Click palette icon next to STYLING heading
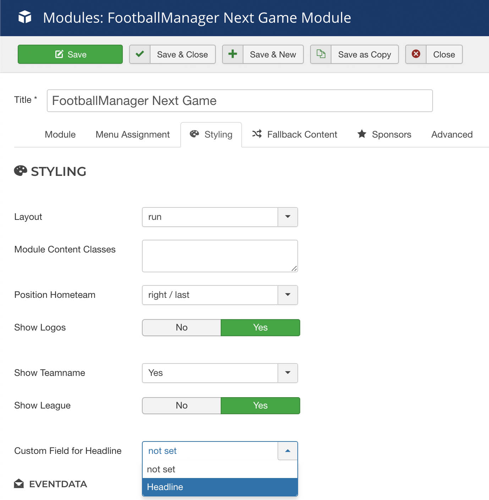Viewport: 489px width, 500px height. point(21,171)
